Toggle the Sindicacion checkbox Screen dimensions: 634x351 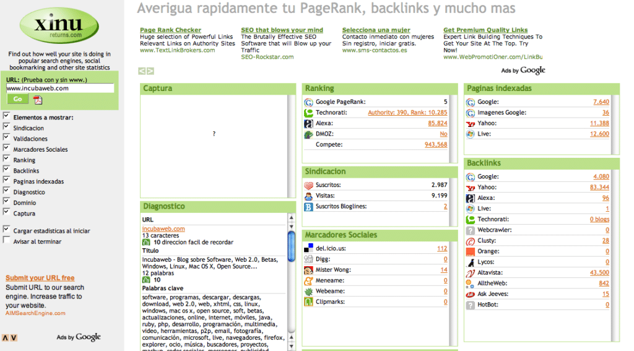[x=6, y=126]
